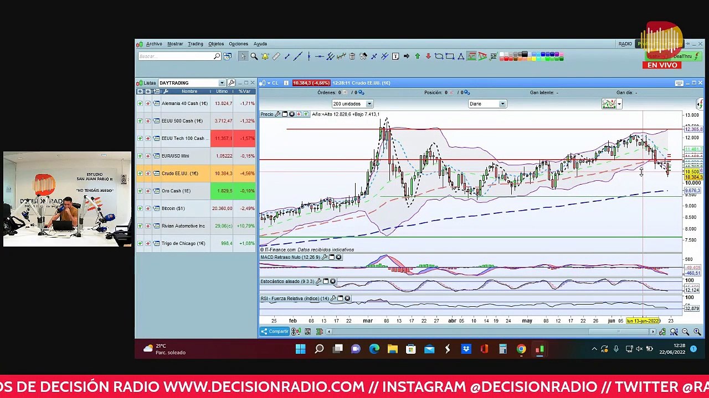Screen dimensions: 709x398
Task: Select the Rivian Automotive Inc row
Action: (x=196, y=226)
